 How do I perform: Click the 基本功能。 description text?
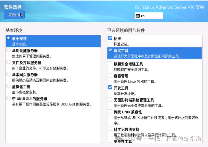(x=20, y=44)
